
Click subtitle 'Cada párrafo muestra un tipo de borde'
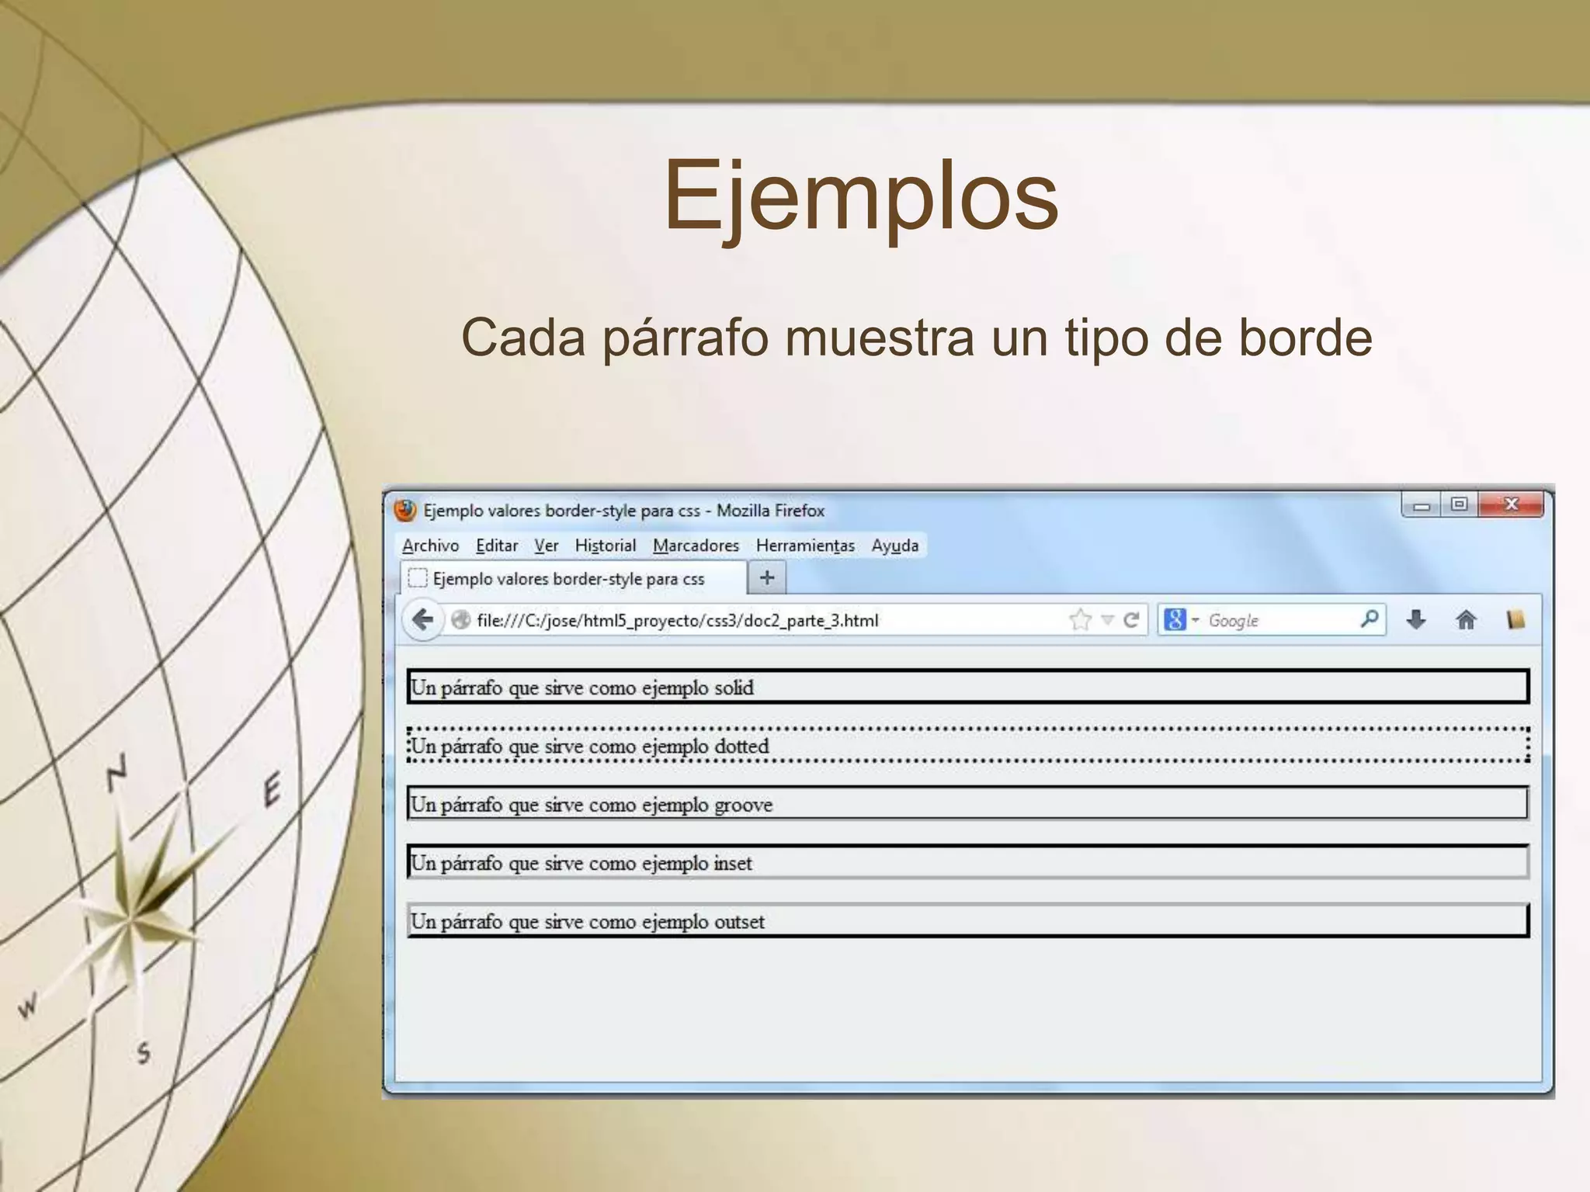917,338
